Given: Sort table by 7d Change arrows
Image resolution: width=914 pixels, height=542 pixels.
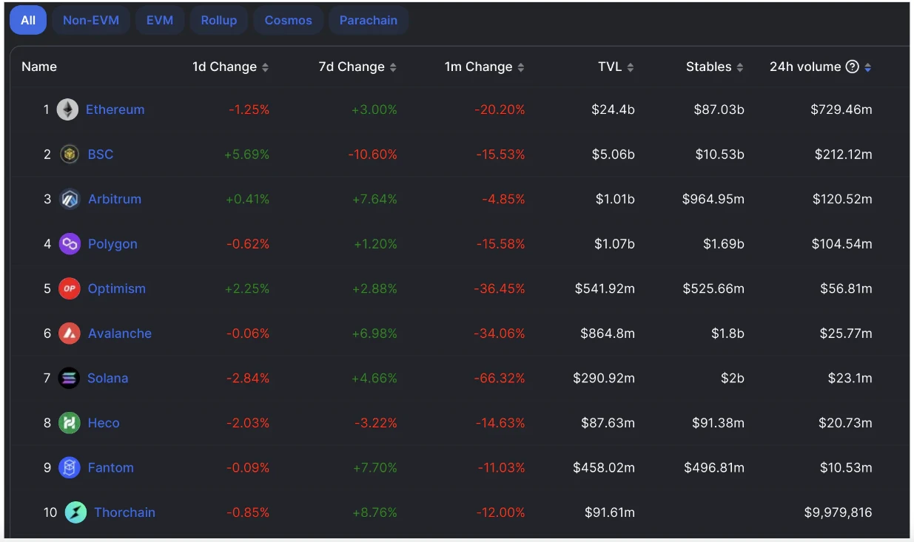Looking at the screenshot, I should point(393,67).
